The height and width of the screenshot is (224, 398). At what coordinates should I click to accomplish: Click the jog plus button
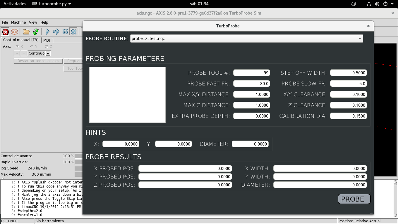point(24,53)
